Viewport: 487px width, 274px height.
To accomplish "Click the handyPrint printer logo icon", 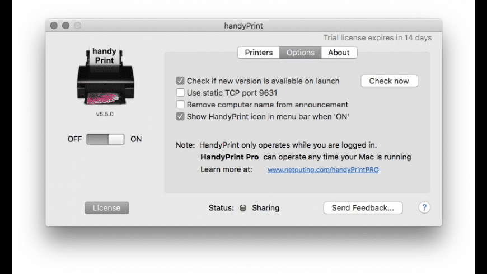I will (x=106, y=76).
